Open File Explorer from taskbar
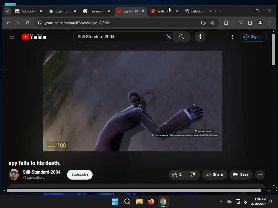The image size is (278, 208). [x=139, y=201]
